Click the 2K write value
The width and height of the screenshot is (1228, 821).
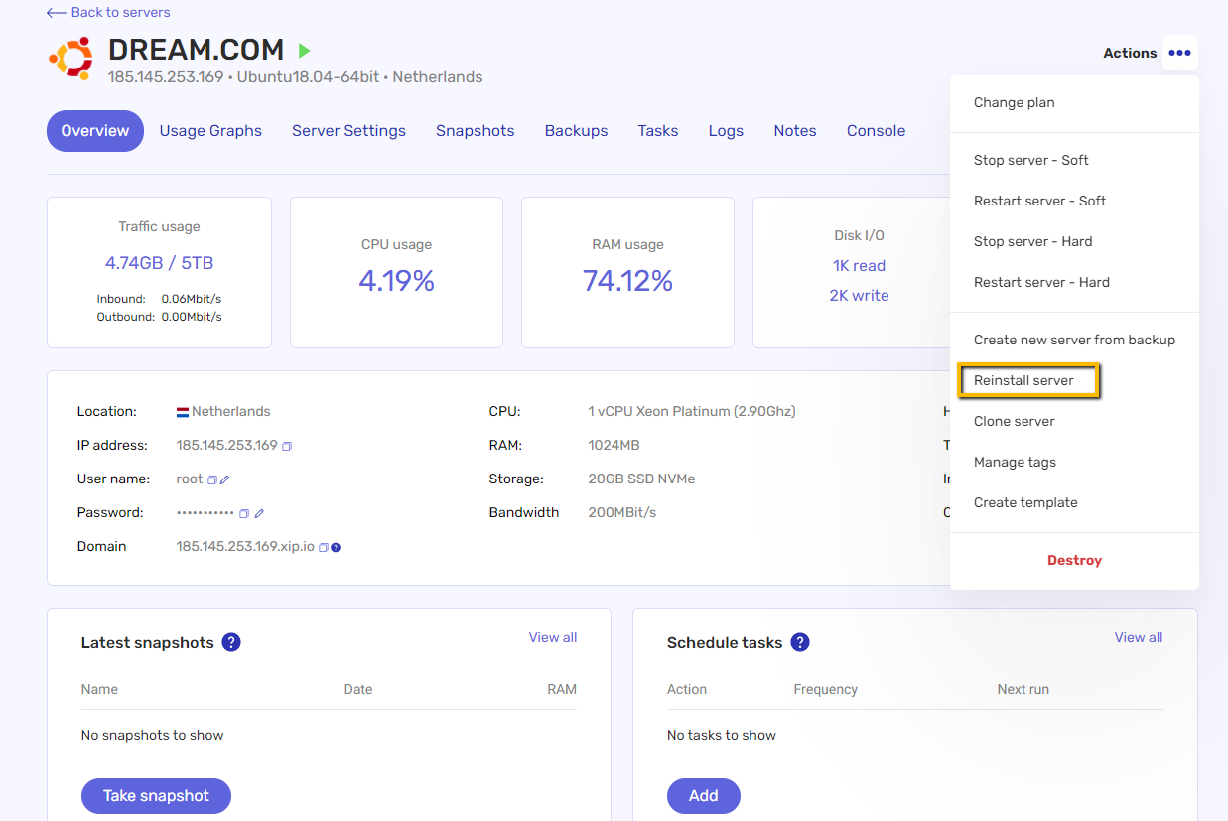tap(859, 296)
